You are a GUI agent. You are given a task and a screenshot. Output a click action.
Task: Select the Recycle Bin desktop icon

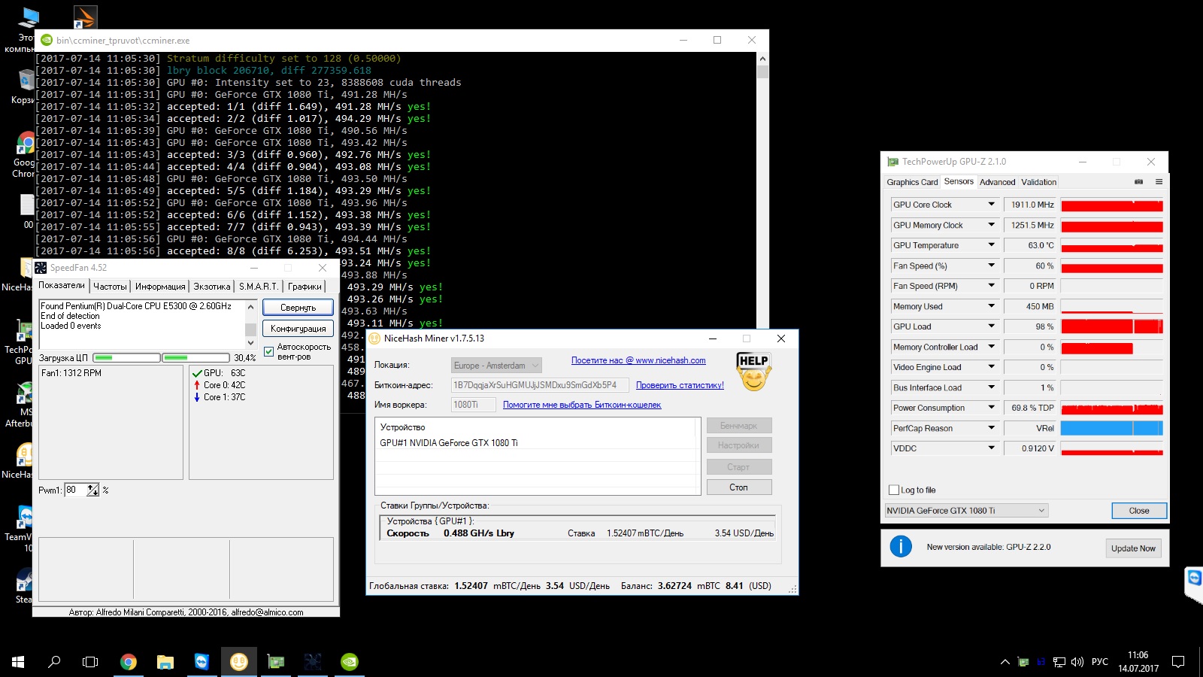coord(24,87)
